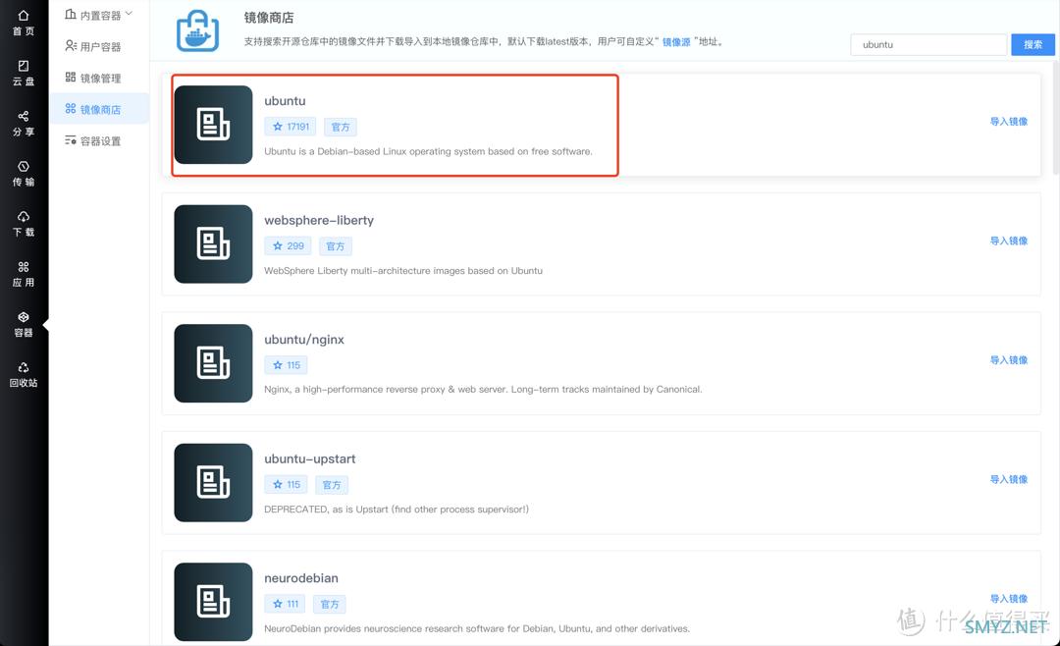Open the 镜像源 link
The height and width of the screenshot is (646, 1060).
(676, 42)
